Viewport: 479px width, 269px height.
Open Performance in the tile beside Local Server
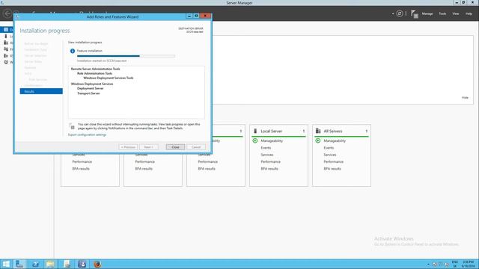(x=207, y=161)
